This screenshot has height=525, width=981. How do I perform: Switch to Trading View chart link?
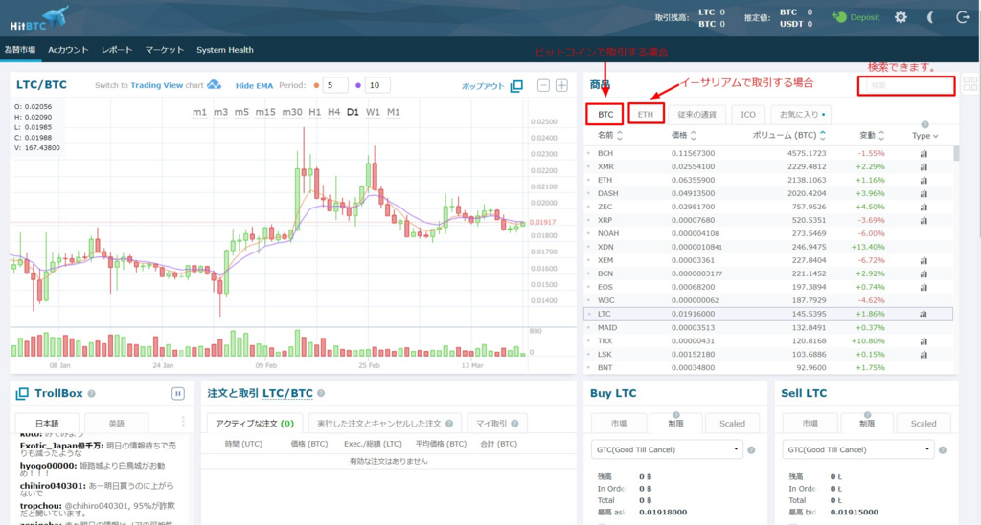(x=157, y=85)
